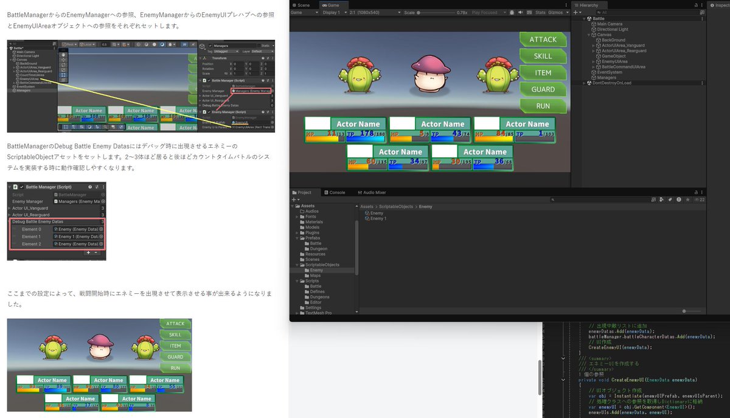Click the center mushroom enemy sprite
This screenshot has width=730, height=418.
click(x=430, y=73)
